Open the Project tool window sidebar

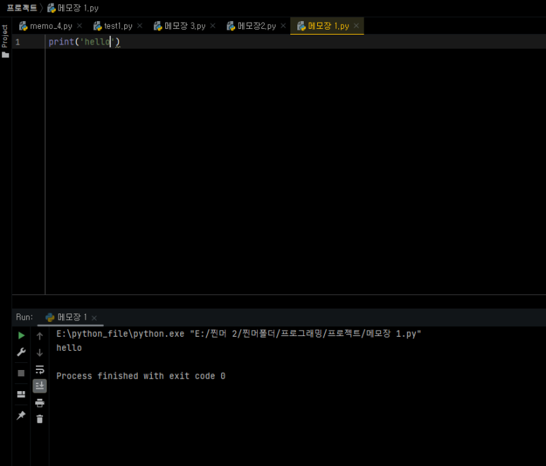[x=5, y=41]
